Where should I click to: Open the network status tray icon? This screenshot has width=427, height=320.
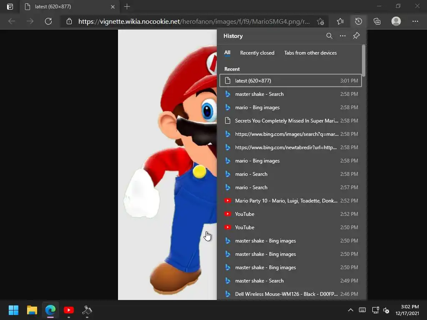point(376,310)
